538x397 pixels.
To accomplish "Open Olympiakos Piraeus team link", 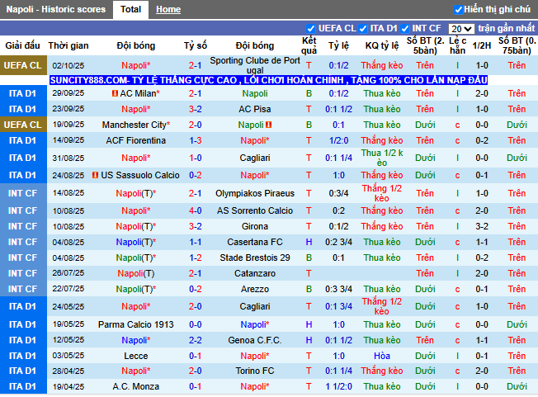I will point(255,193).
